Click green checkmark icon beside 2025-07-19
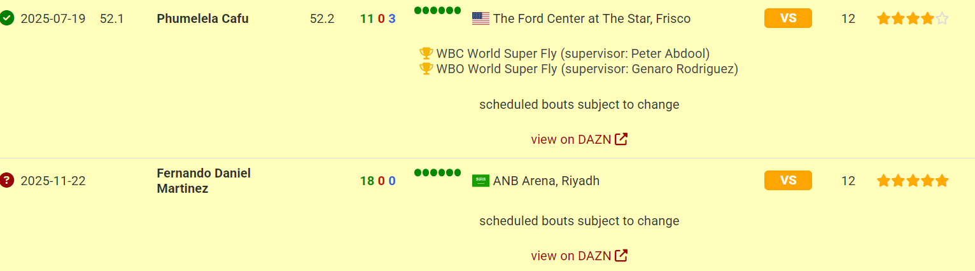The height and width of the screenshot is (271, 975). (7, 18)
